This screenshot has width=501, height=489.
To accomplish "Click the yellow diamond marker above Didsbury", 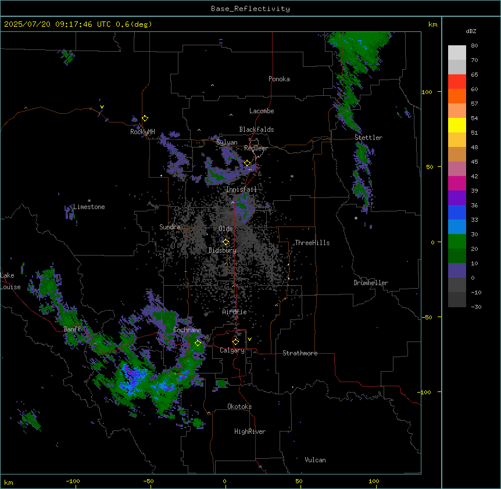I will coord(226,242).
